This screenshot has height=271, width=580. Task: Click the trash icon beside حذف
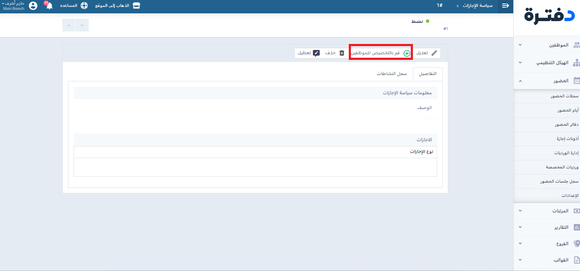pos(342,53)
